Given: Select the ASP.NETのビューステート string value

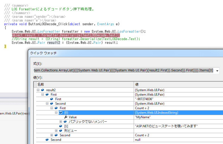Looking at the screenshot, I should coord(166,126).
